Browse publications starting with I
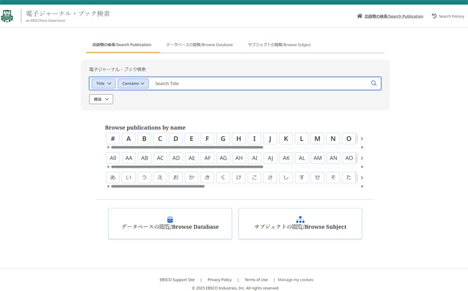 coord(254,138)
